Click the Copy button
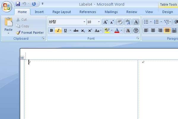The width and height of the screenshot is (178, 119). tap(23, 26)
